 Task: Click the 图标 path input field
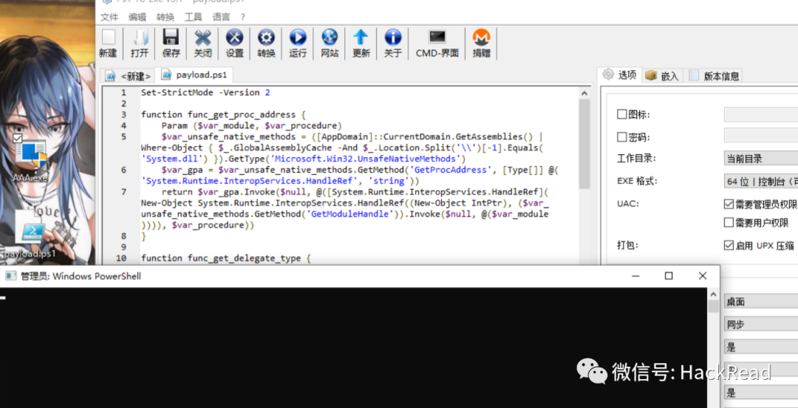click(x=761, y=114)
